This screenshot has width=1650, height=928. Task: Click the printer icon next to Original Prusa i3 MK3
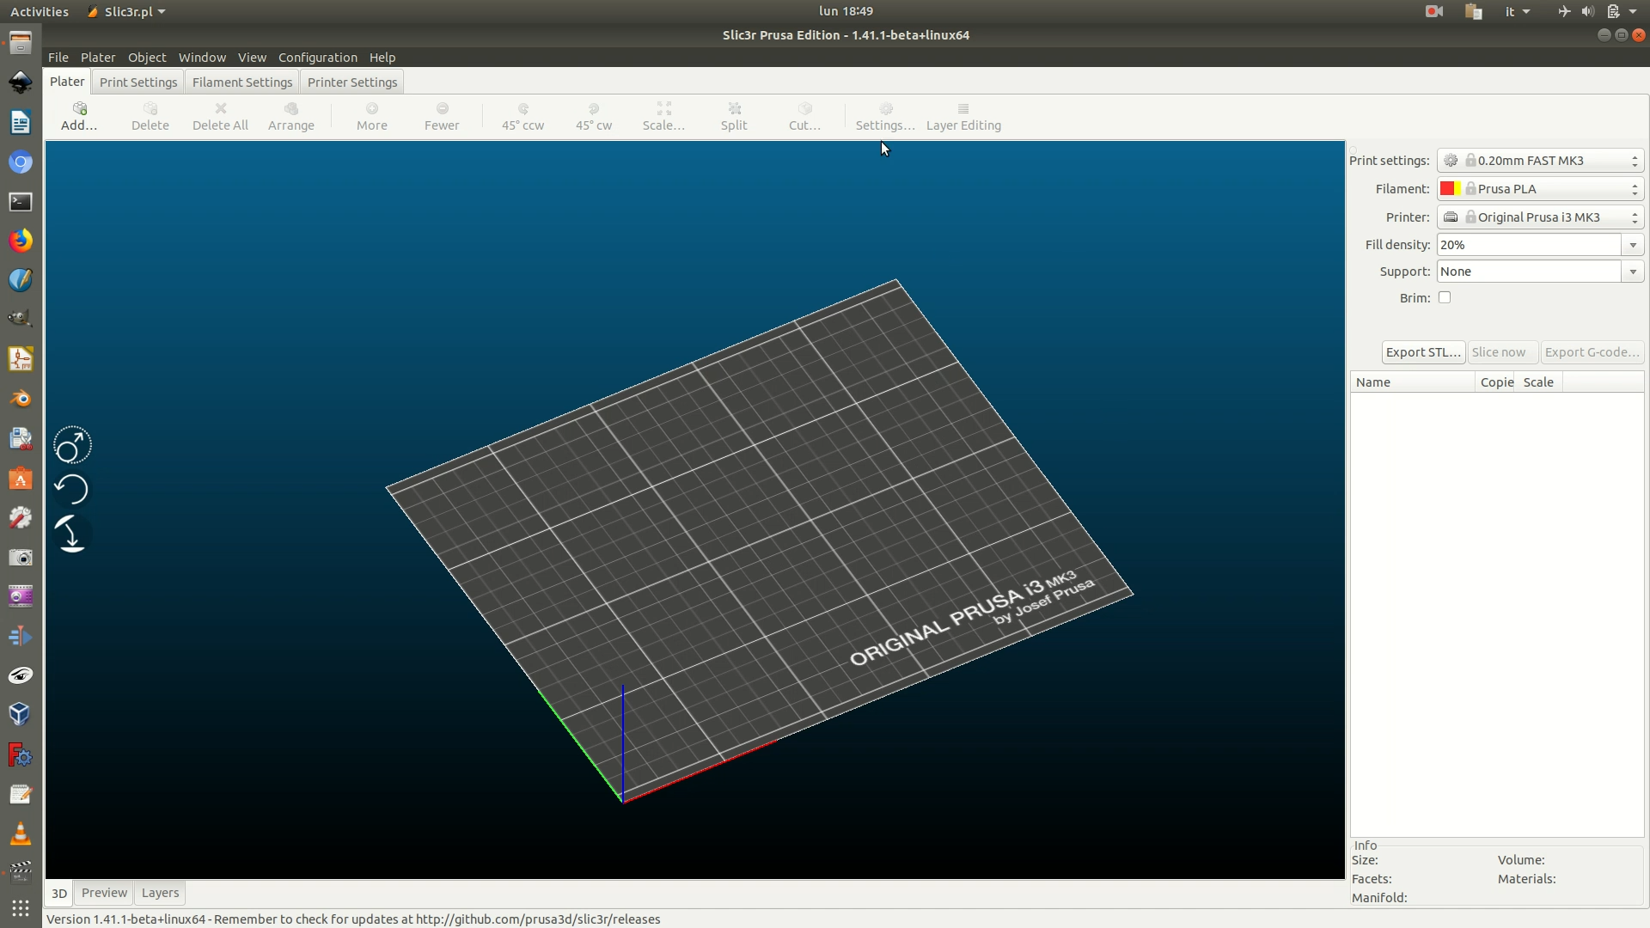(x=1451, y=217)
